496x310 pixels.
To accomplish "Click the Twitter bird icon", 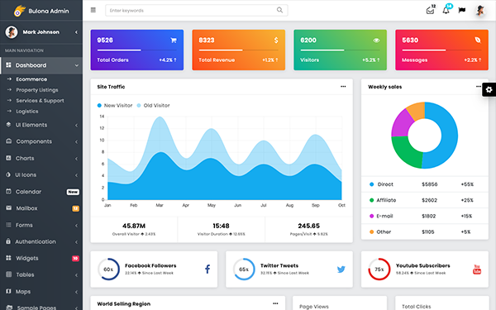I will point(341,269).
